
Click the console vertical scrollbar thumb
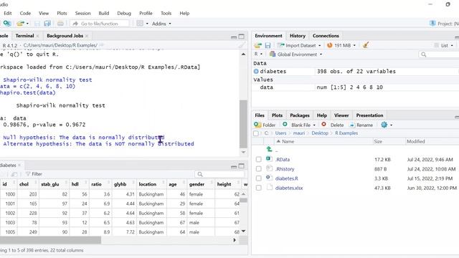tap(243, 124)
